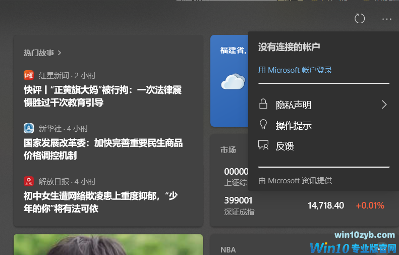Open the NBA sports card heading
Screen dimensions: 399x255
(x=229, y=249)
